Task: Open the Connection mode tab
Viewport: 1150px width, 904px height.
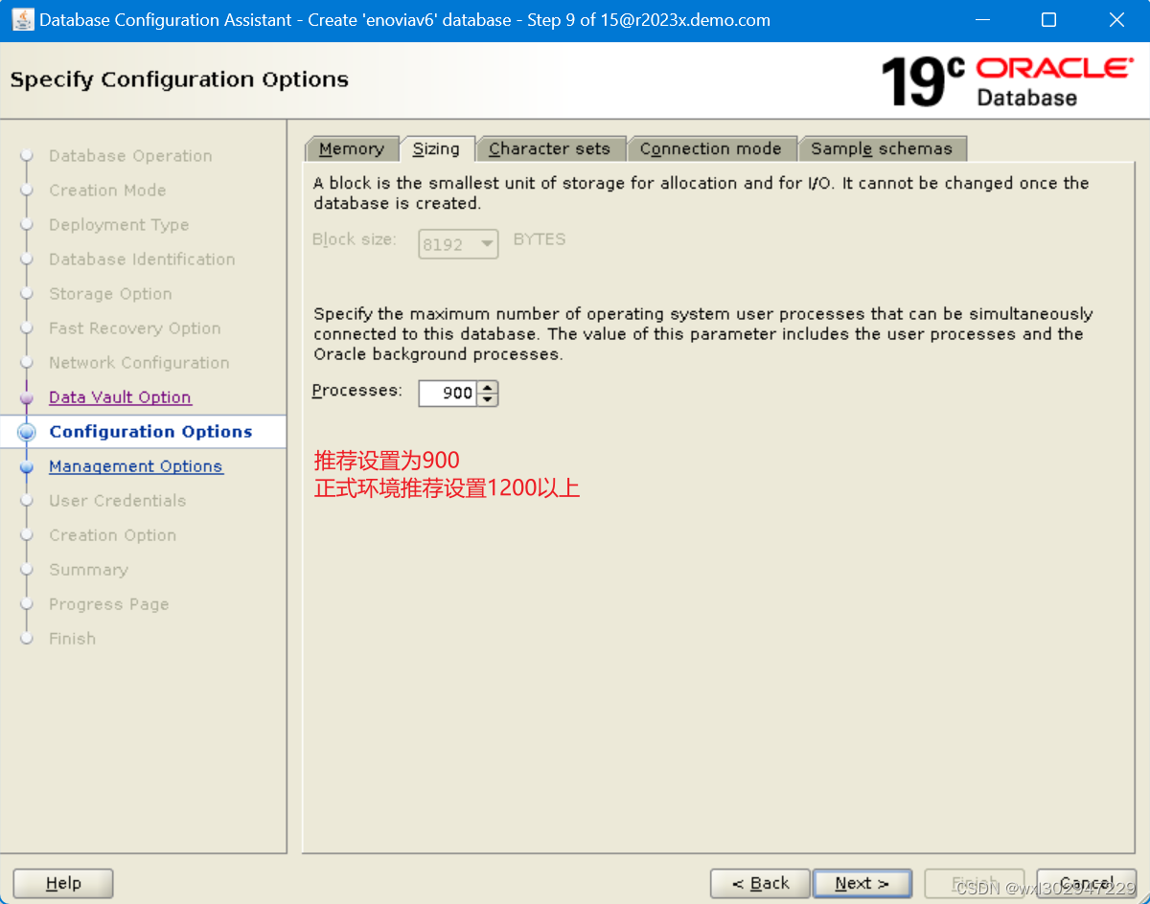Action: click(710, 148)
